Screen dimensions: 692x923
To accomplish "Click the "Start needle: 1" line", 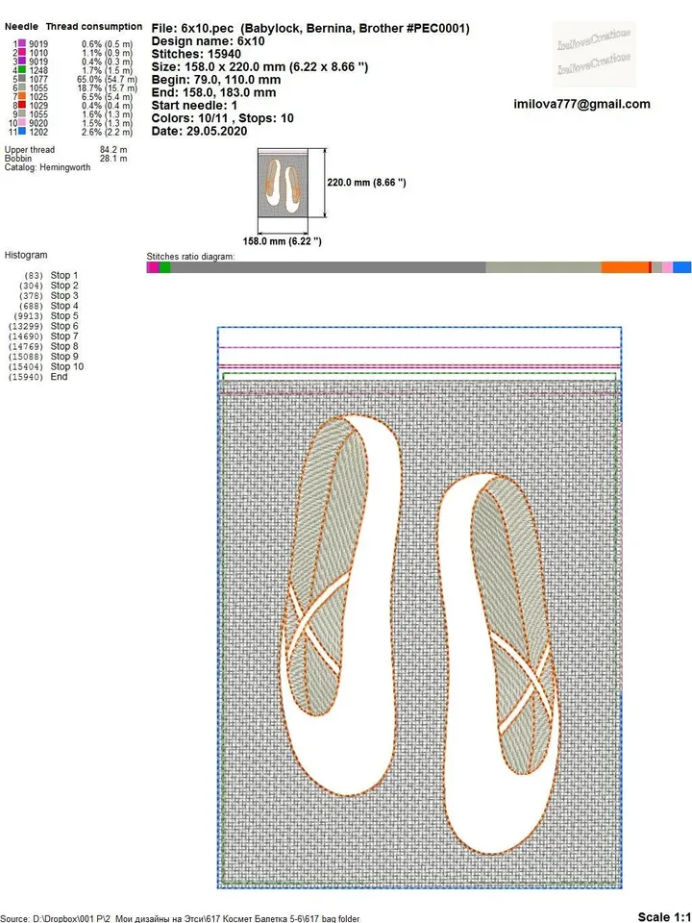I will (195, 106).
